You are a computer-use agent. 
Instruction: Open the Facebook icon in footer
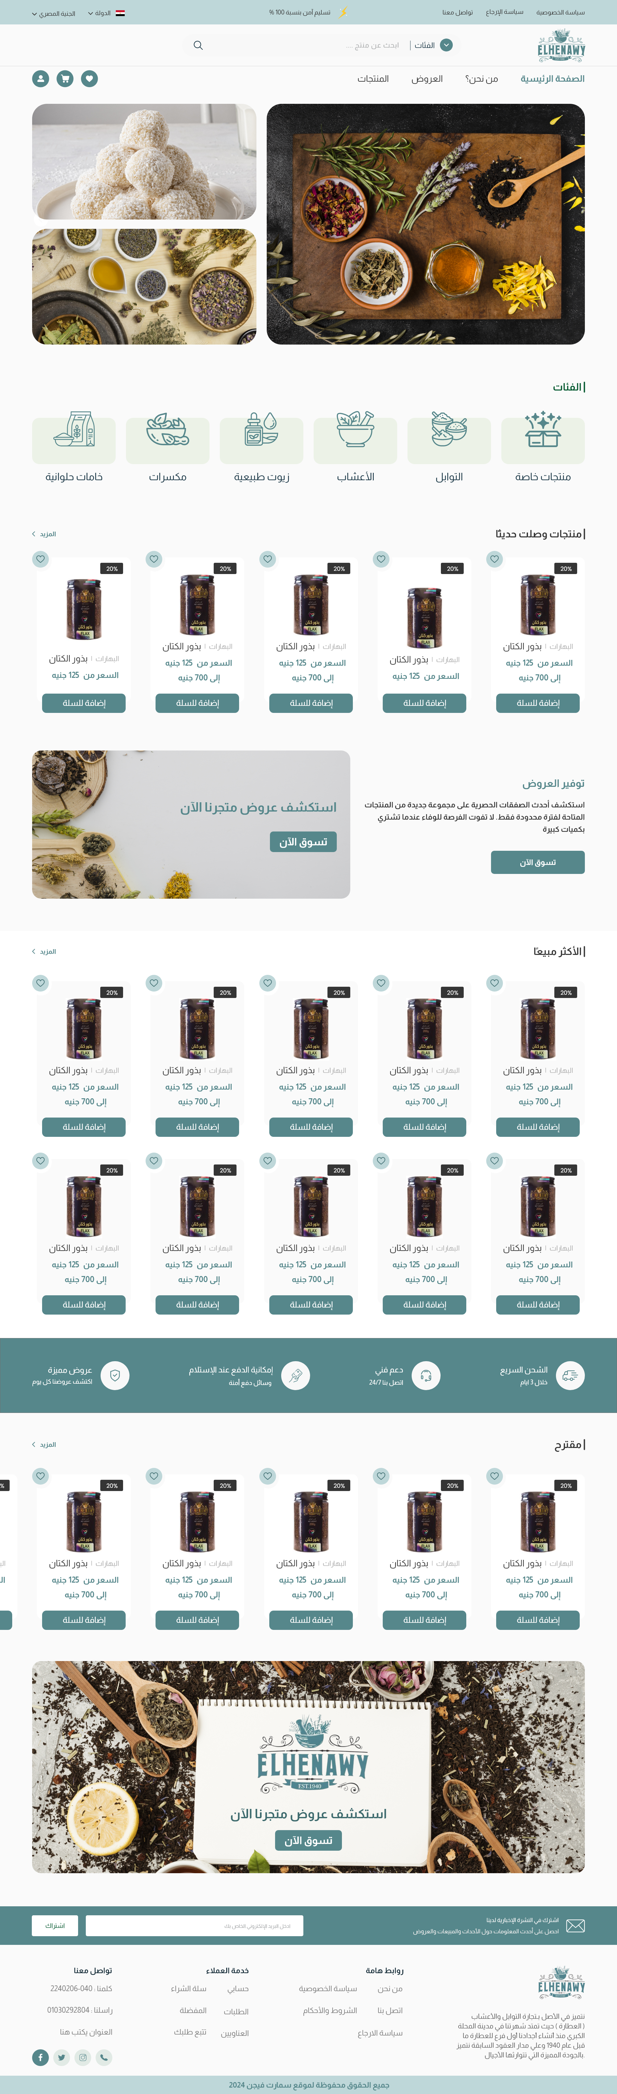[x=40, y=2057]
